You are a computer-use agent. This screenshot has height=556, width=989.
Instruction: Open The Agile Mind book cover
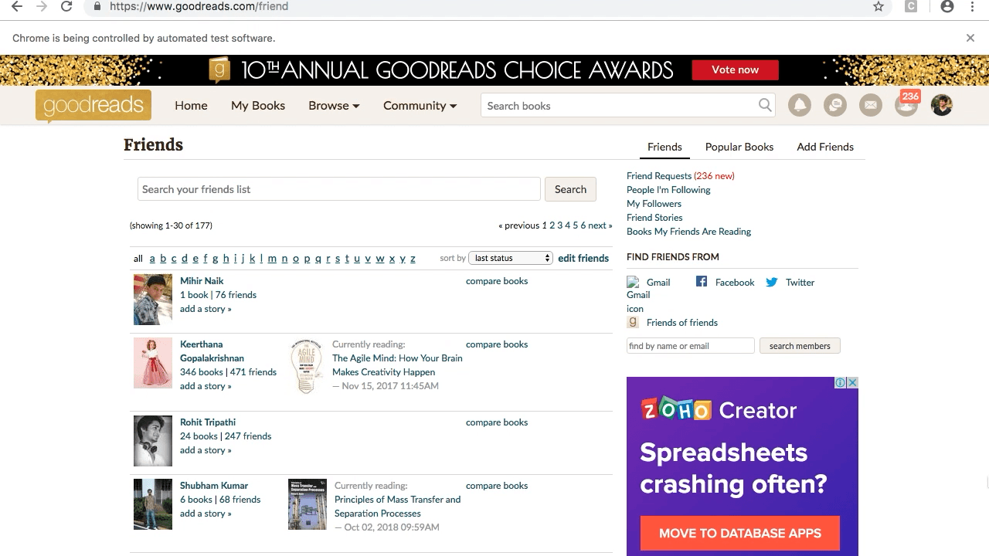pos(306,367)
